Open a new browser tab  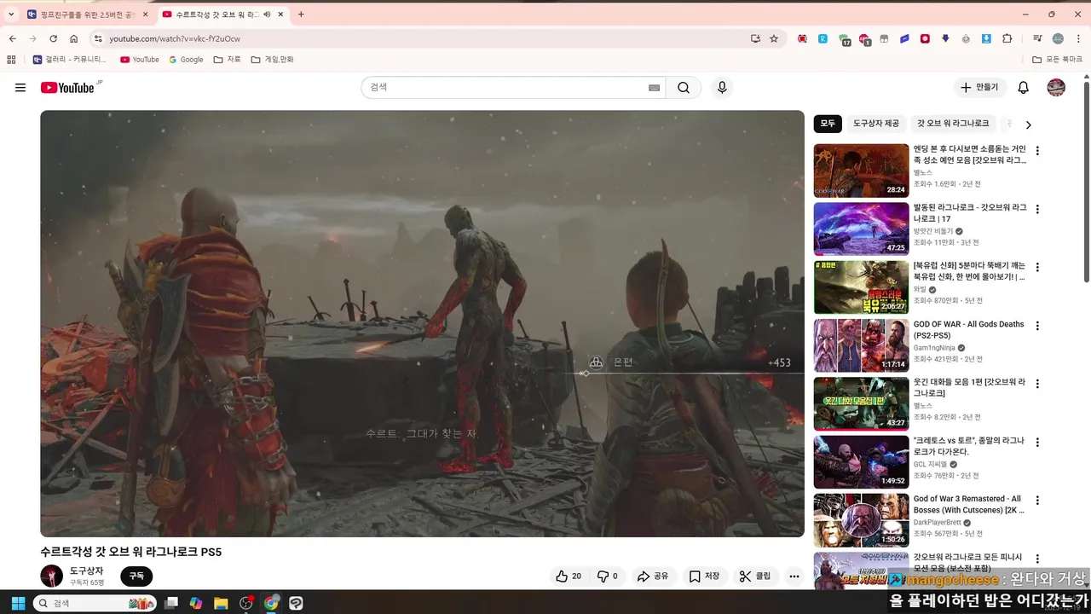pos(301,14)
